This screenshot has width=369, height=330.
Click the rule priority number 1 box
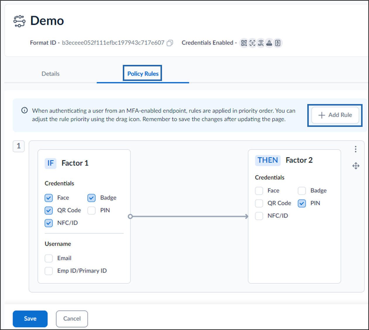19,146
